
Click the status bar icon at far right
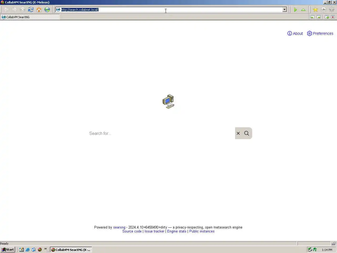pyautogui.click(x=334, y=244)
